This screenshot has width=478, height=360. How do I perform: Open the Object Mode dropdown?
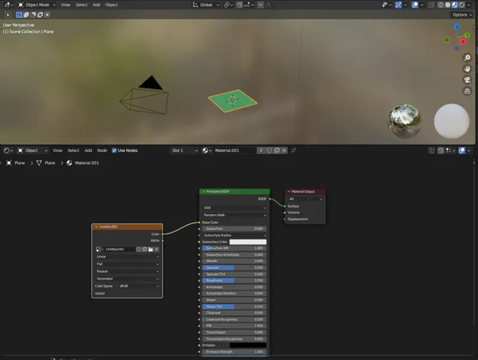point(36,5)
